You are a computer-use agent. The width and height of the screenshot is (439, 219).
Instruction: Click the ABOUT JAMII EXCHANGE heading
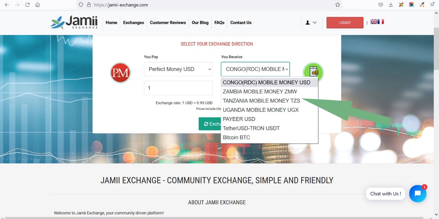(x=217, y=202)
